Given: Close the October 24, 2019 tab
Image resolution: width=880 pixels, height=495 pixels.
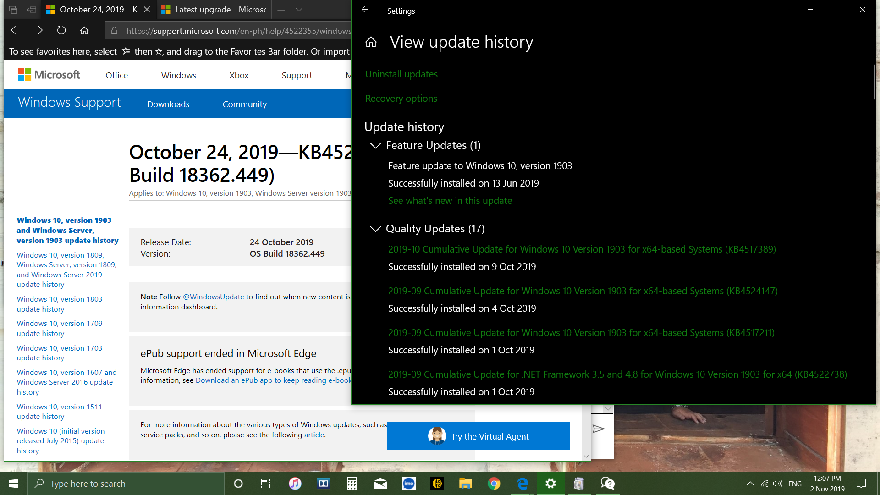Looking at the screenshot, I should point(147,10).
